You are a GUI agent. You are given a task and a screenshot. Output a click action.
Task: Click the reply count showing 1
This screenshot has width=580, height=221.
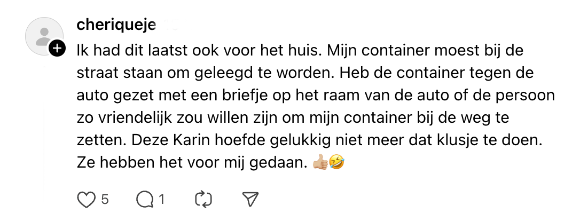coord(161,200)
